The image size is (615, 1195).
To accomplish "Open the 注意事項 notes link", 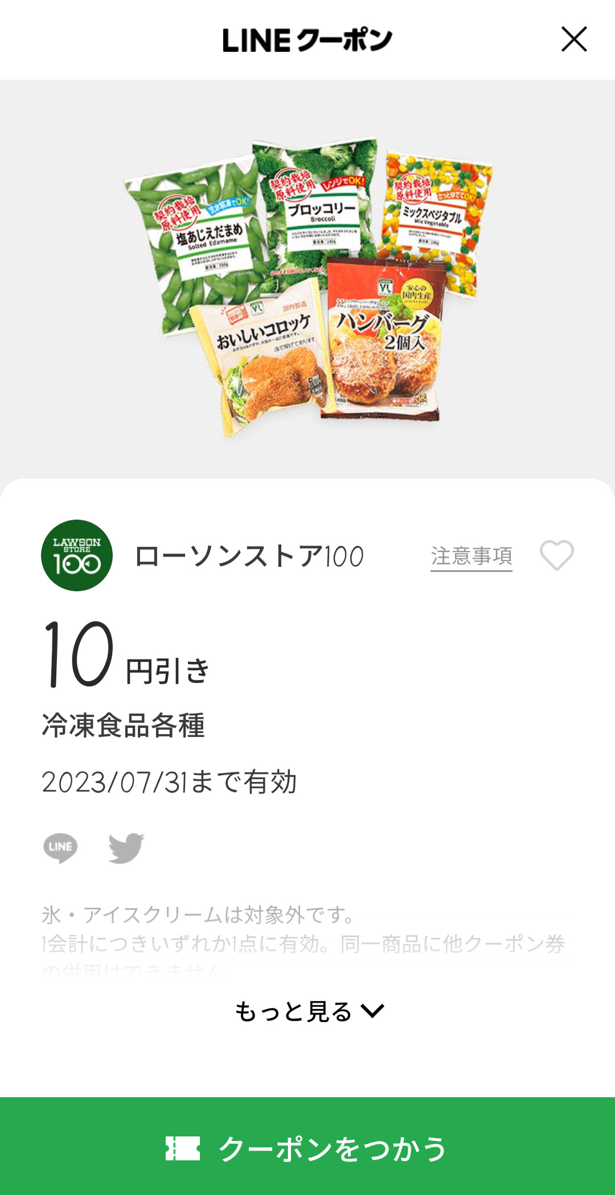I will 471,556.
